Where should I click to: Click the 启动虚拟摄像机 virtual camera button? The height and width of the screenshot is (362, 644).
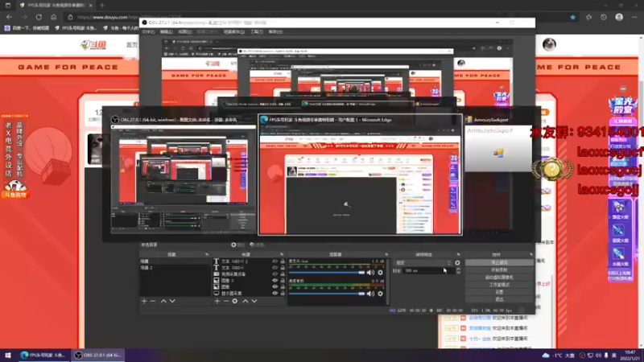[x=499, y=278]
